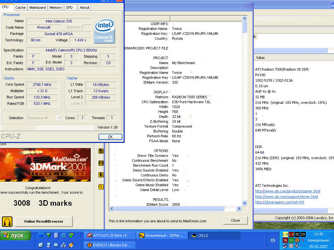334x250 pixels.
Task: Open Internet Explorer from quick launch
Action: point(64,235)
